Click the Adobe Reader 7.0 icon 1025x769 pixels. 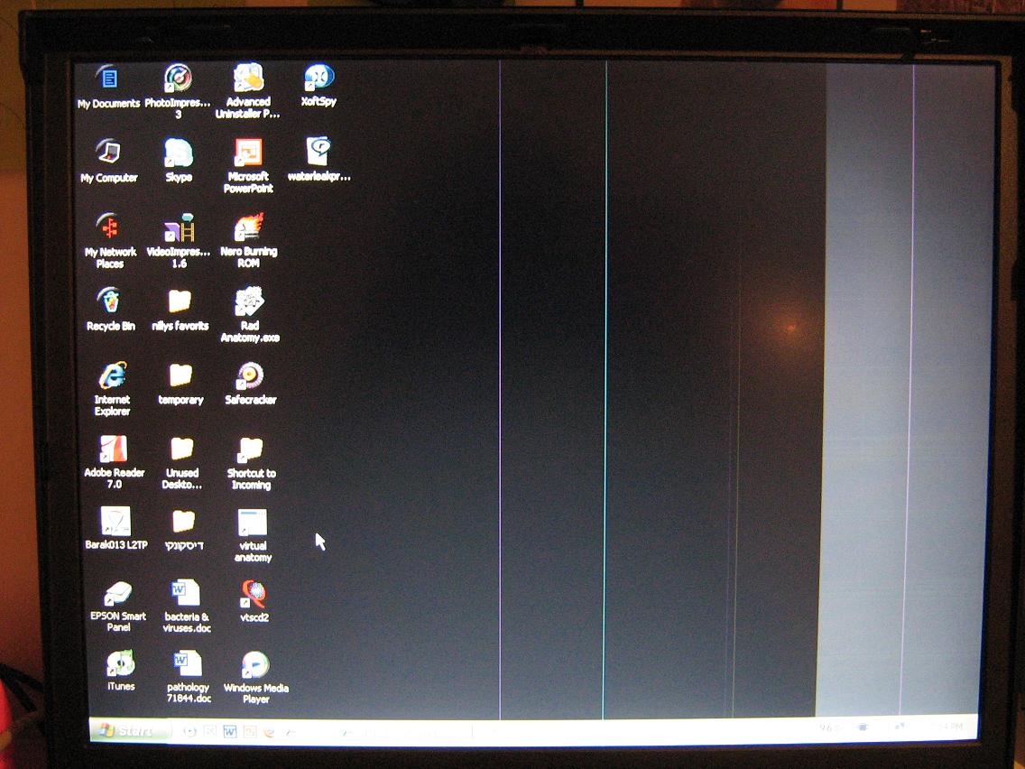[114, 449]
